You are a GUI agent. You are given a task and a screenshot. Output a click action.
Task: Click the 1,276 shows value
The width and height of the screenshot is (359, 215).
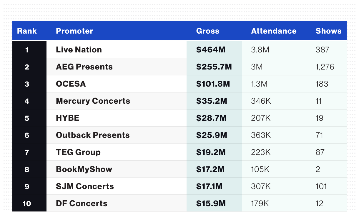(325, 67)
